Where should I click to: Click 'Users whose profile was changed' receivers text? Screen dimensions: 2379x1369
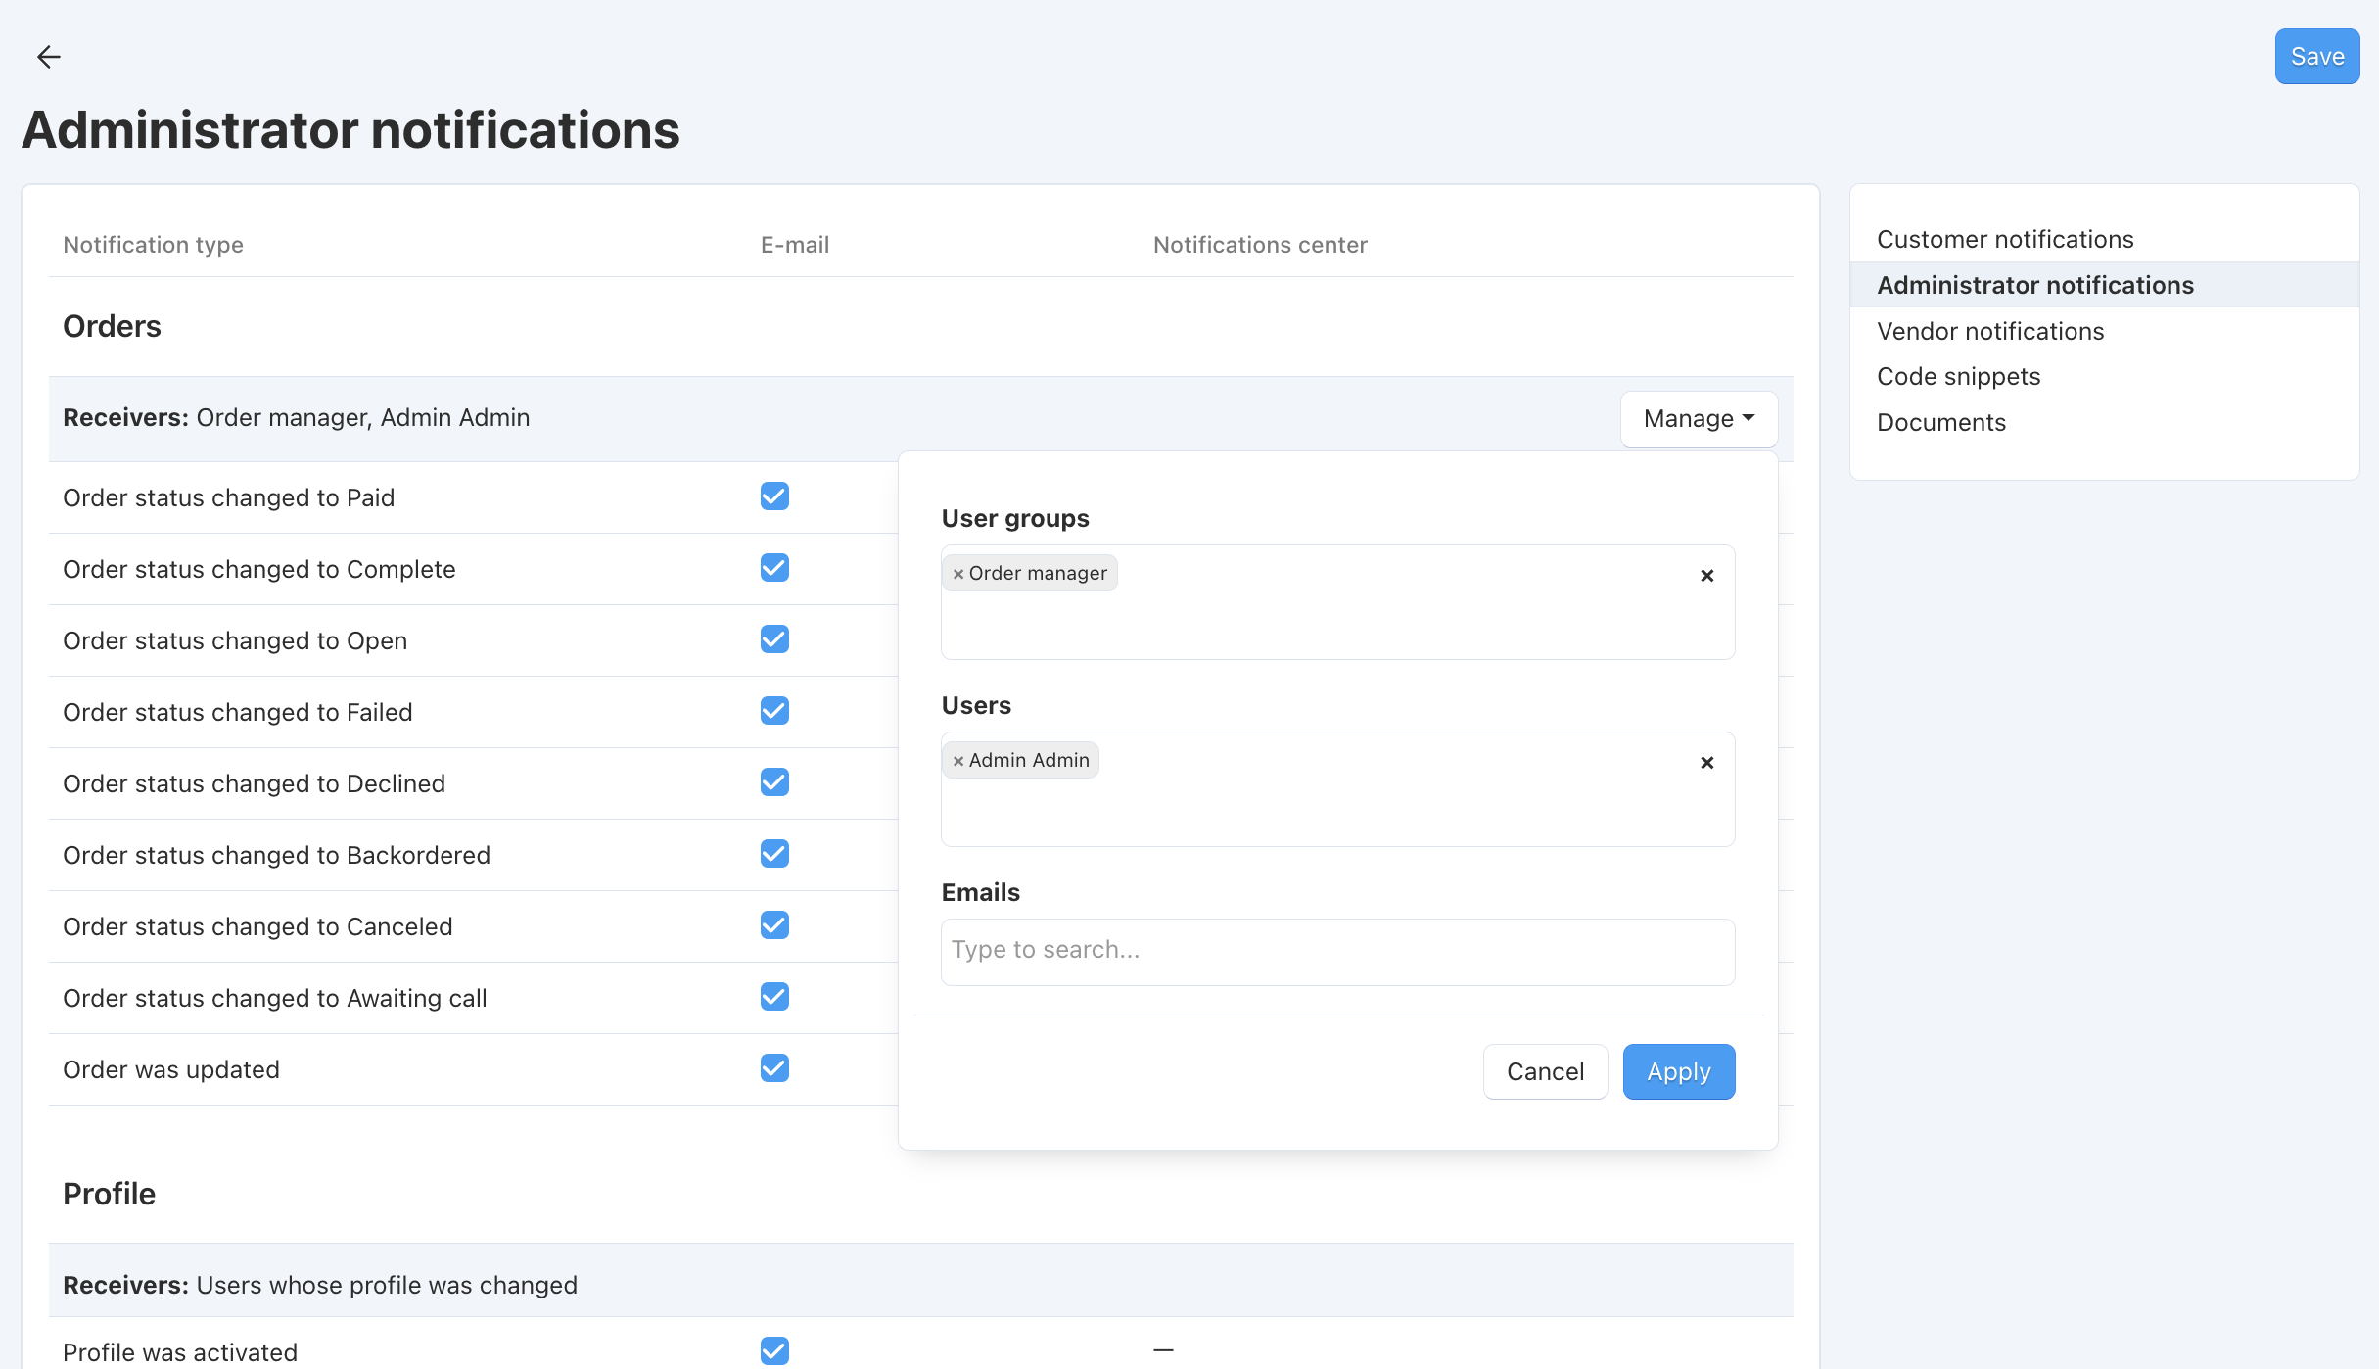pyautogui.click(x=387, y=1285)
